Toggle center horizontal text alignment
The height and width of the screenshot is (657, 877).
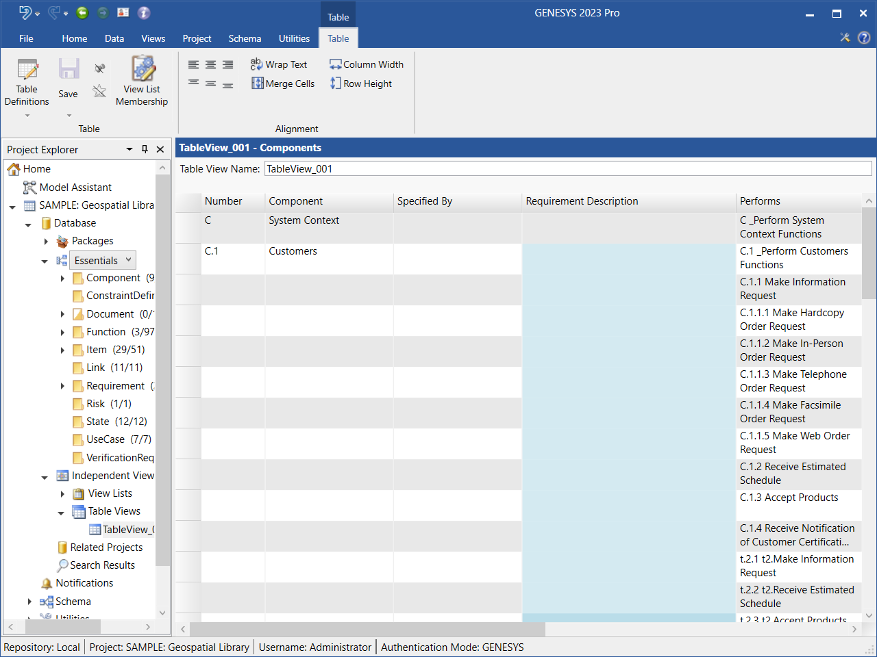(x=210, y=65)
